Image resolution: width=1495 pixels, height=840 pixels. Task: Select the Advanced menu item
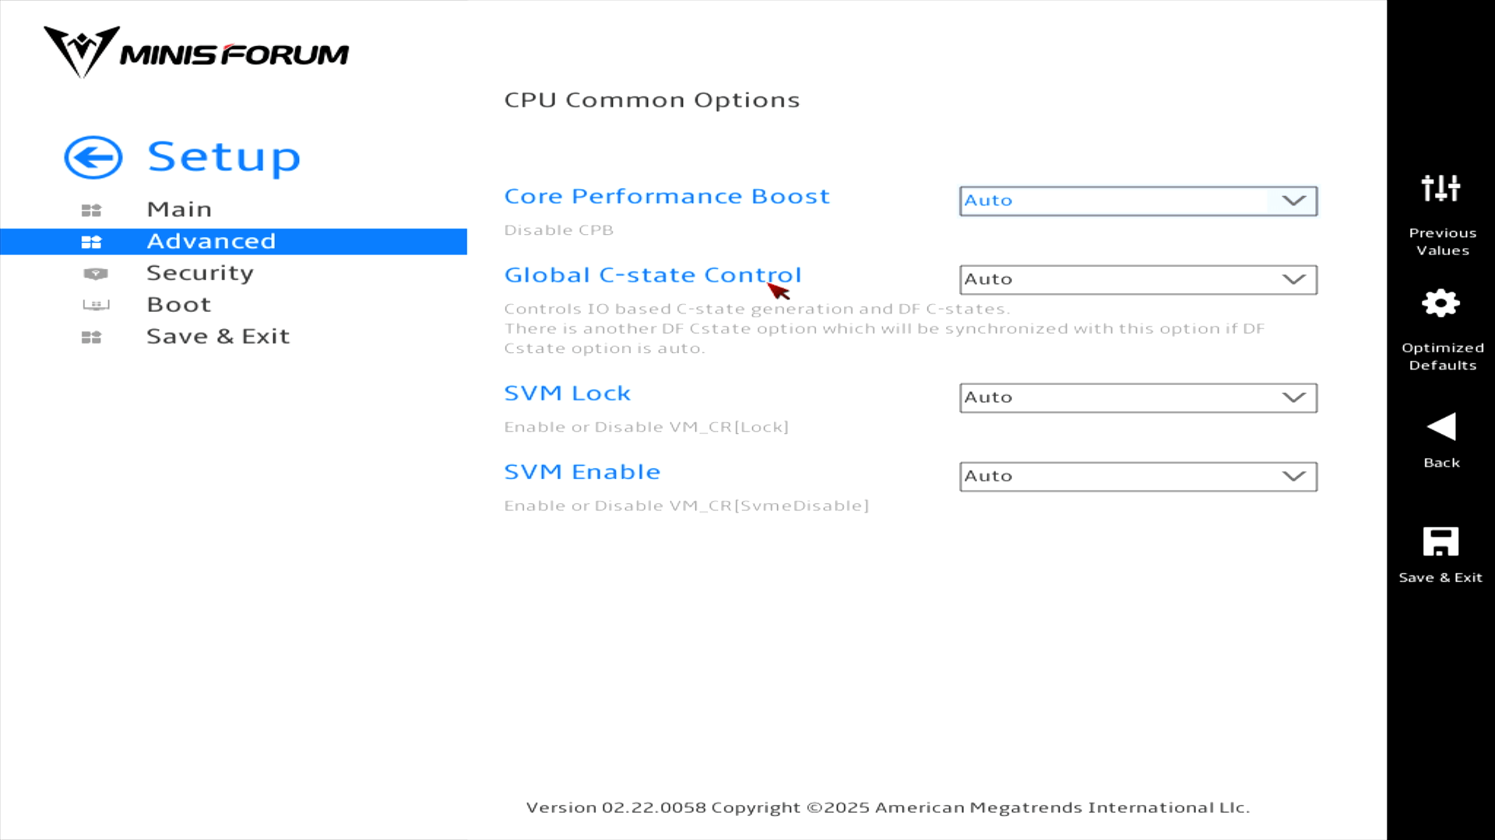click(x=211, y=241)
